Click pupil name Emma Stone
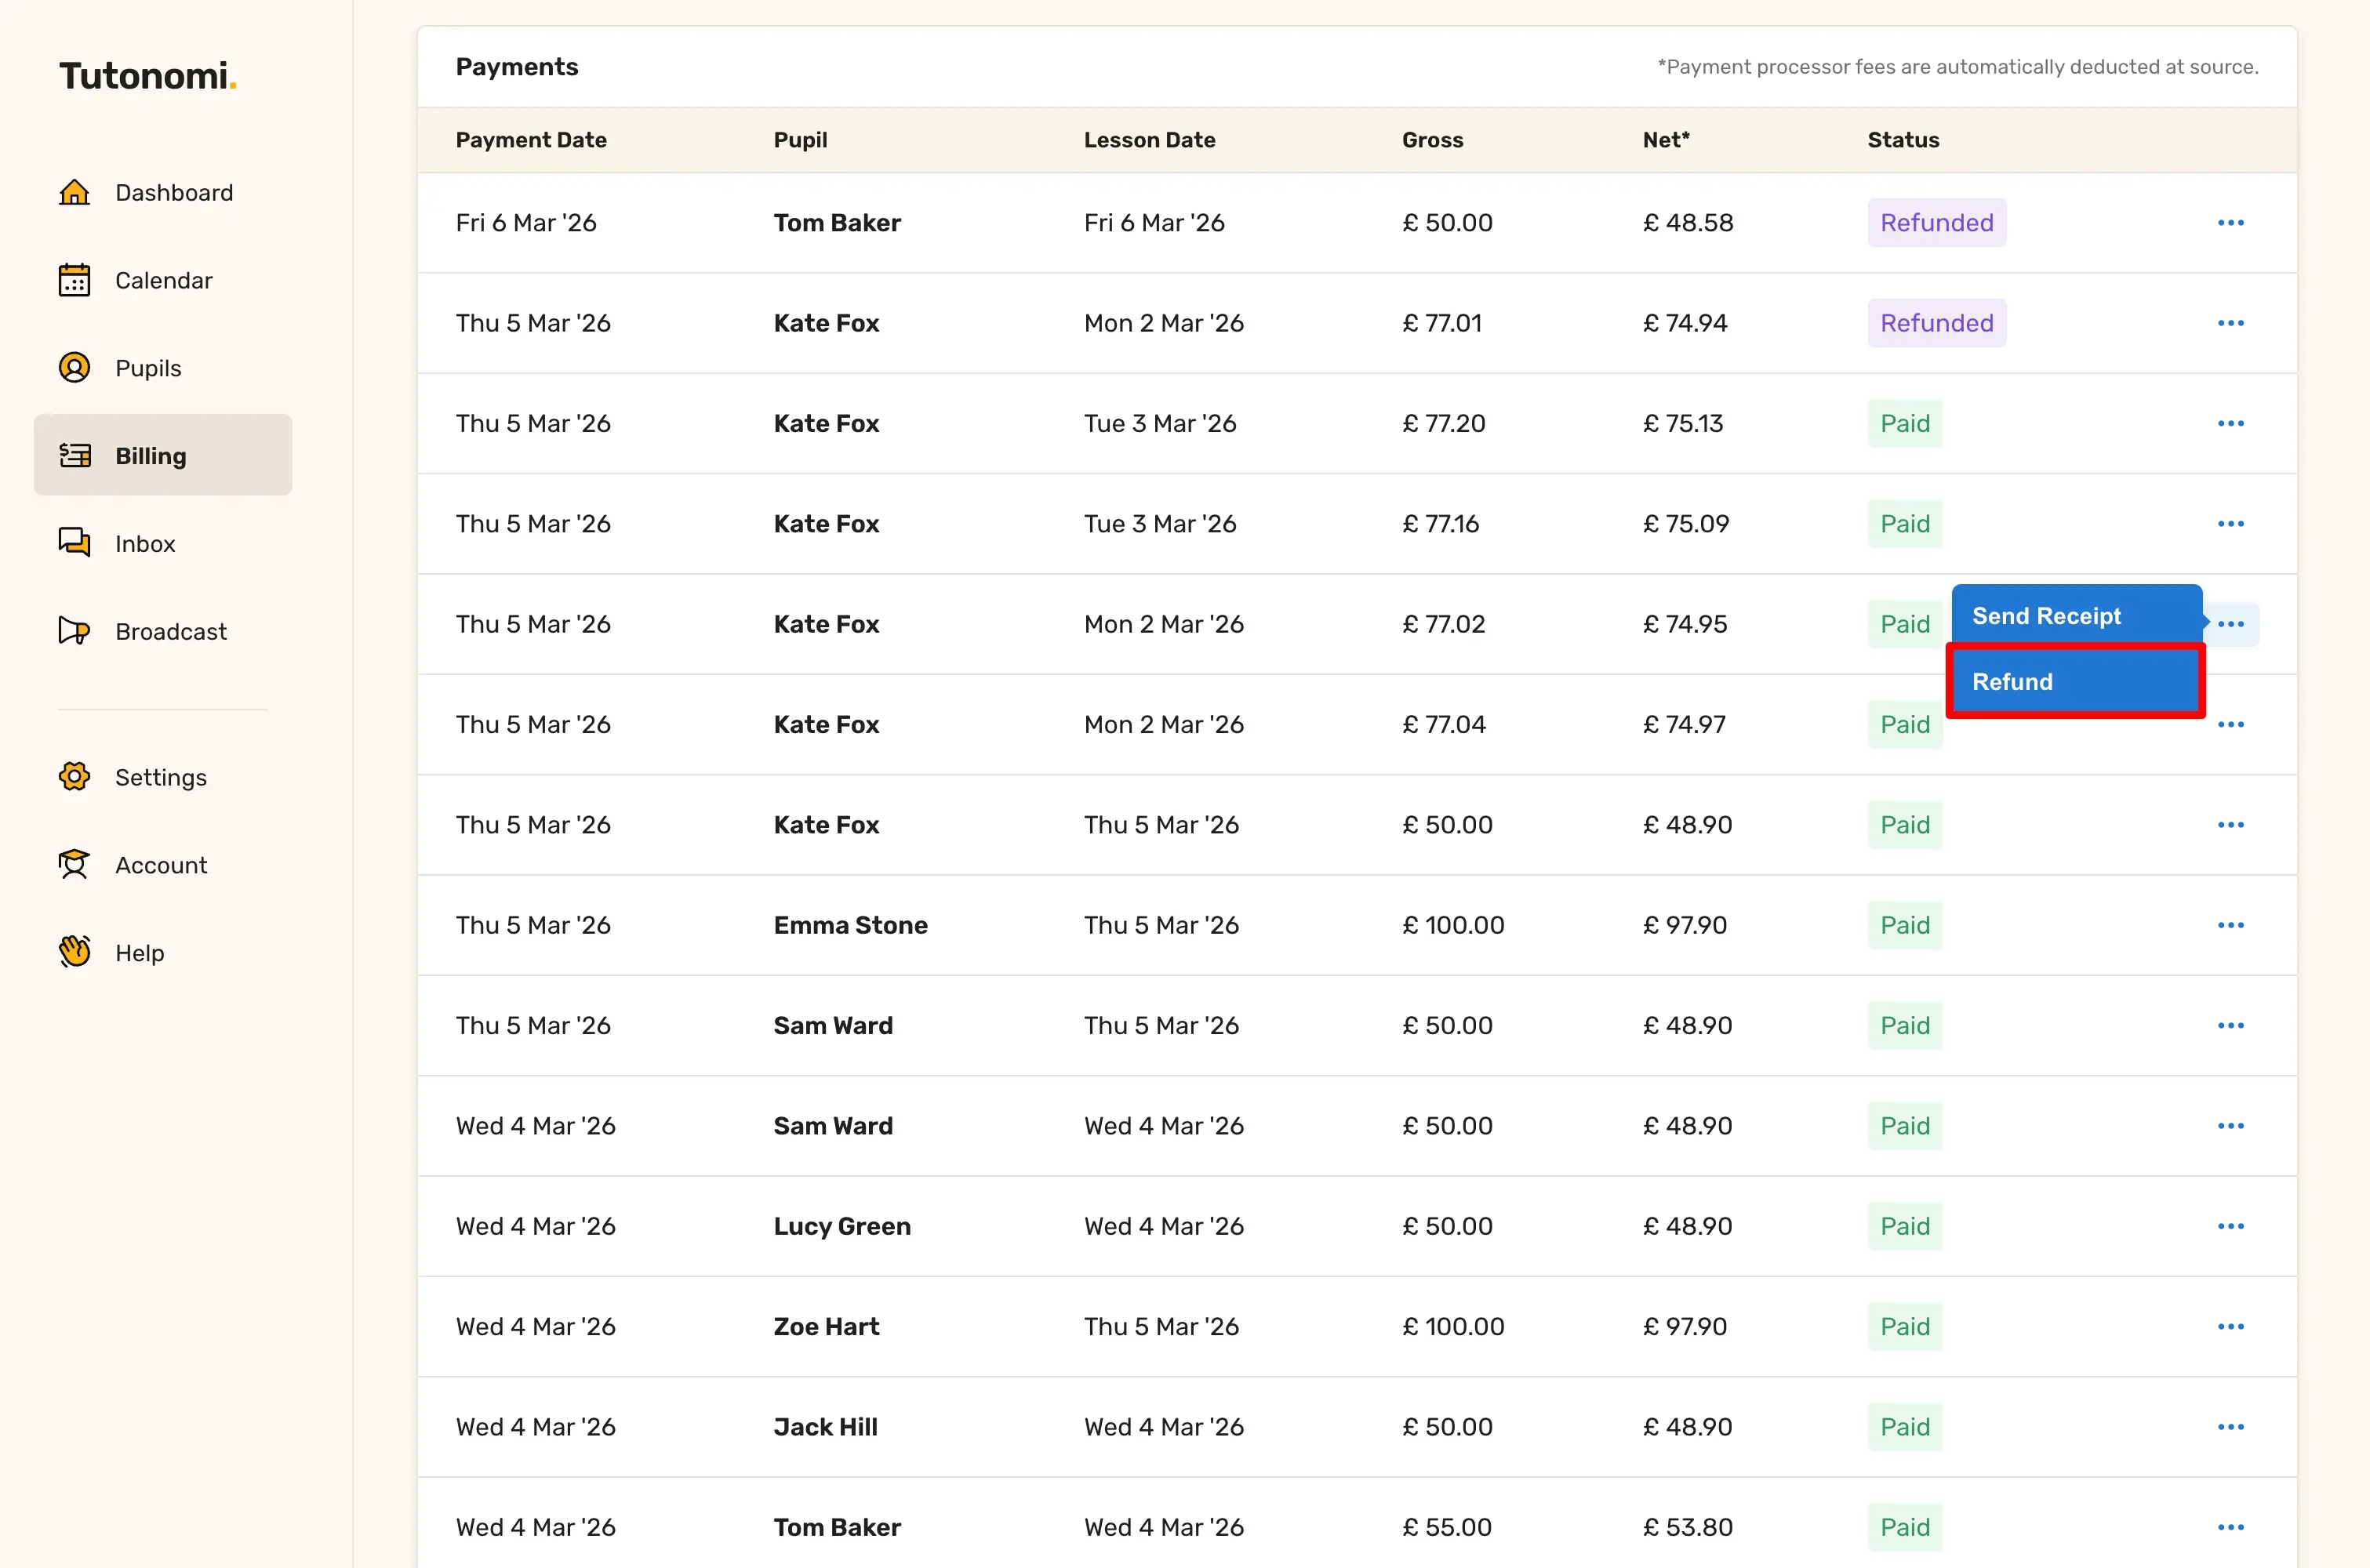The width and height of the screenshot is (2370, 1568). pos(850,925)
